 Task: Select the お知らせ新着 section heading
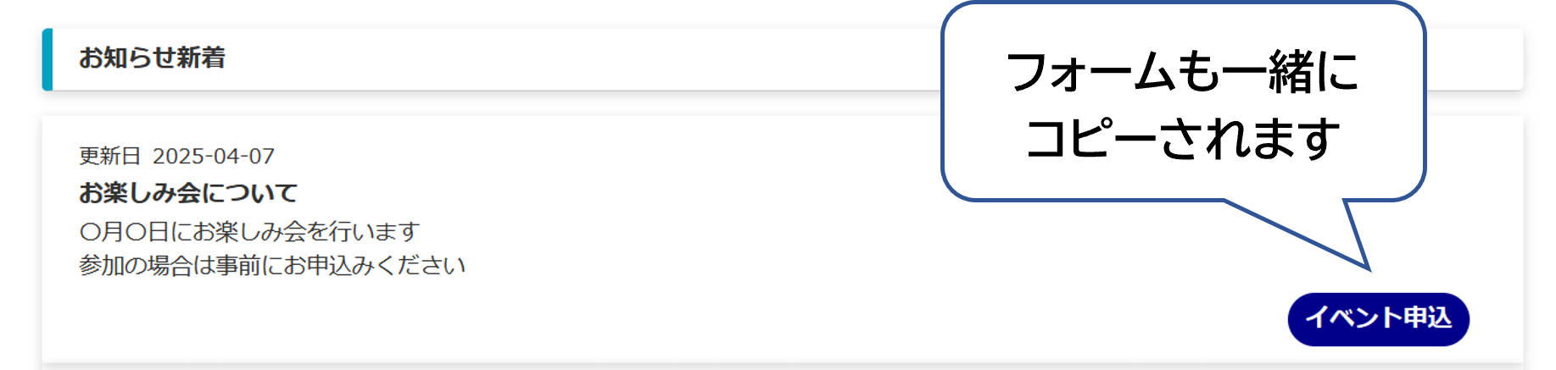tap(152, 58)
